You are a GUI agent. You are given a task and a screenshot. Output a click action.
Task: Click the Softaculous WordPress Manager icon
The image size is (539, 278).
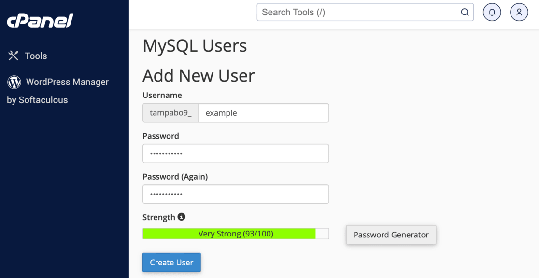(x=14, y=82)
